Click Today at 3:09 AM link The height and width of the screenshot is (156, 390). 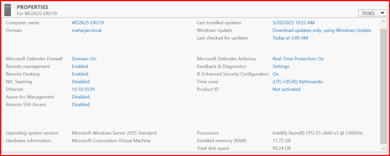click(x=290, y=38)
